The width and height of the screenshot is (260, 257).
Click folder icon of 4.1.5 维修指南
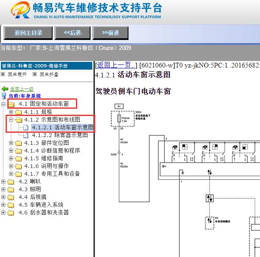(x=19, y=159)
